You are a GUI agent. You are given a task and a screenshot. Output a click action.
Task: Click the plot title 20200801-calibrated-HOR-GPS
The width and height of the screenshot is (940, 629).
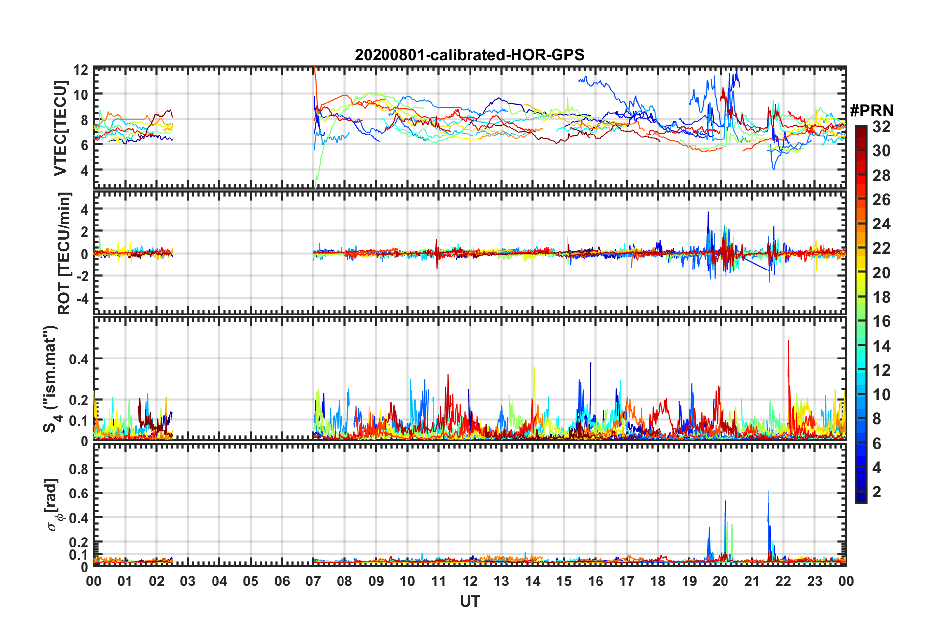pyautogui.click(x=470, y=55)
